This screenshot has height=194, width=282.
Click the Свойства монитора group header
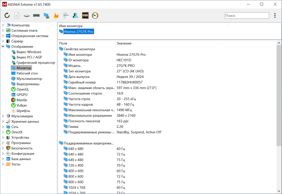pos(77,49)
